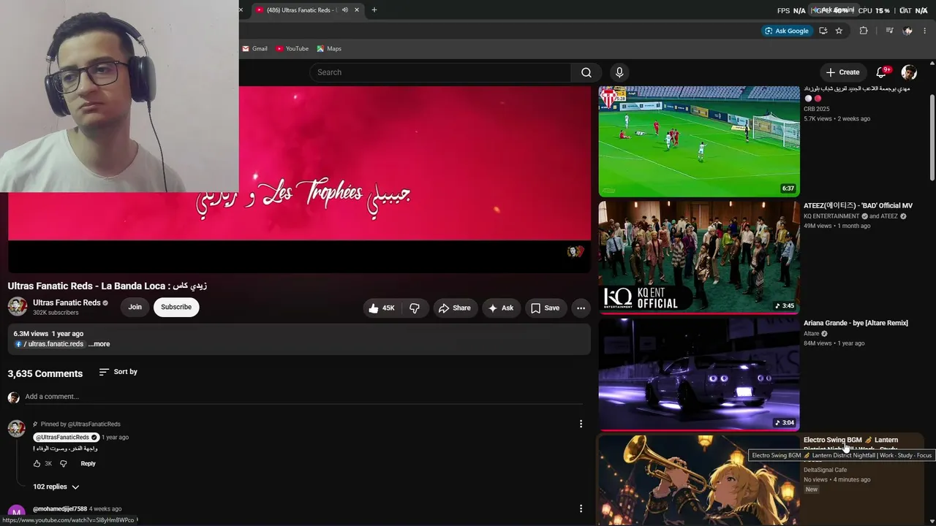Start voice search with the microphone
Screen dimensions: 936x526
(x=619, y=72)
